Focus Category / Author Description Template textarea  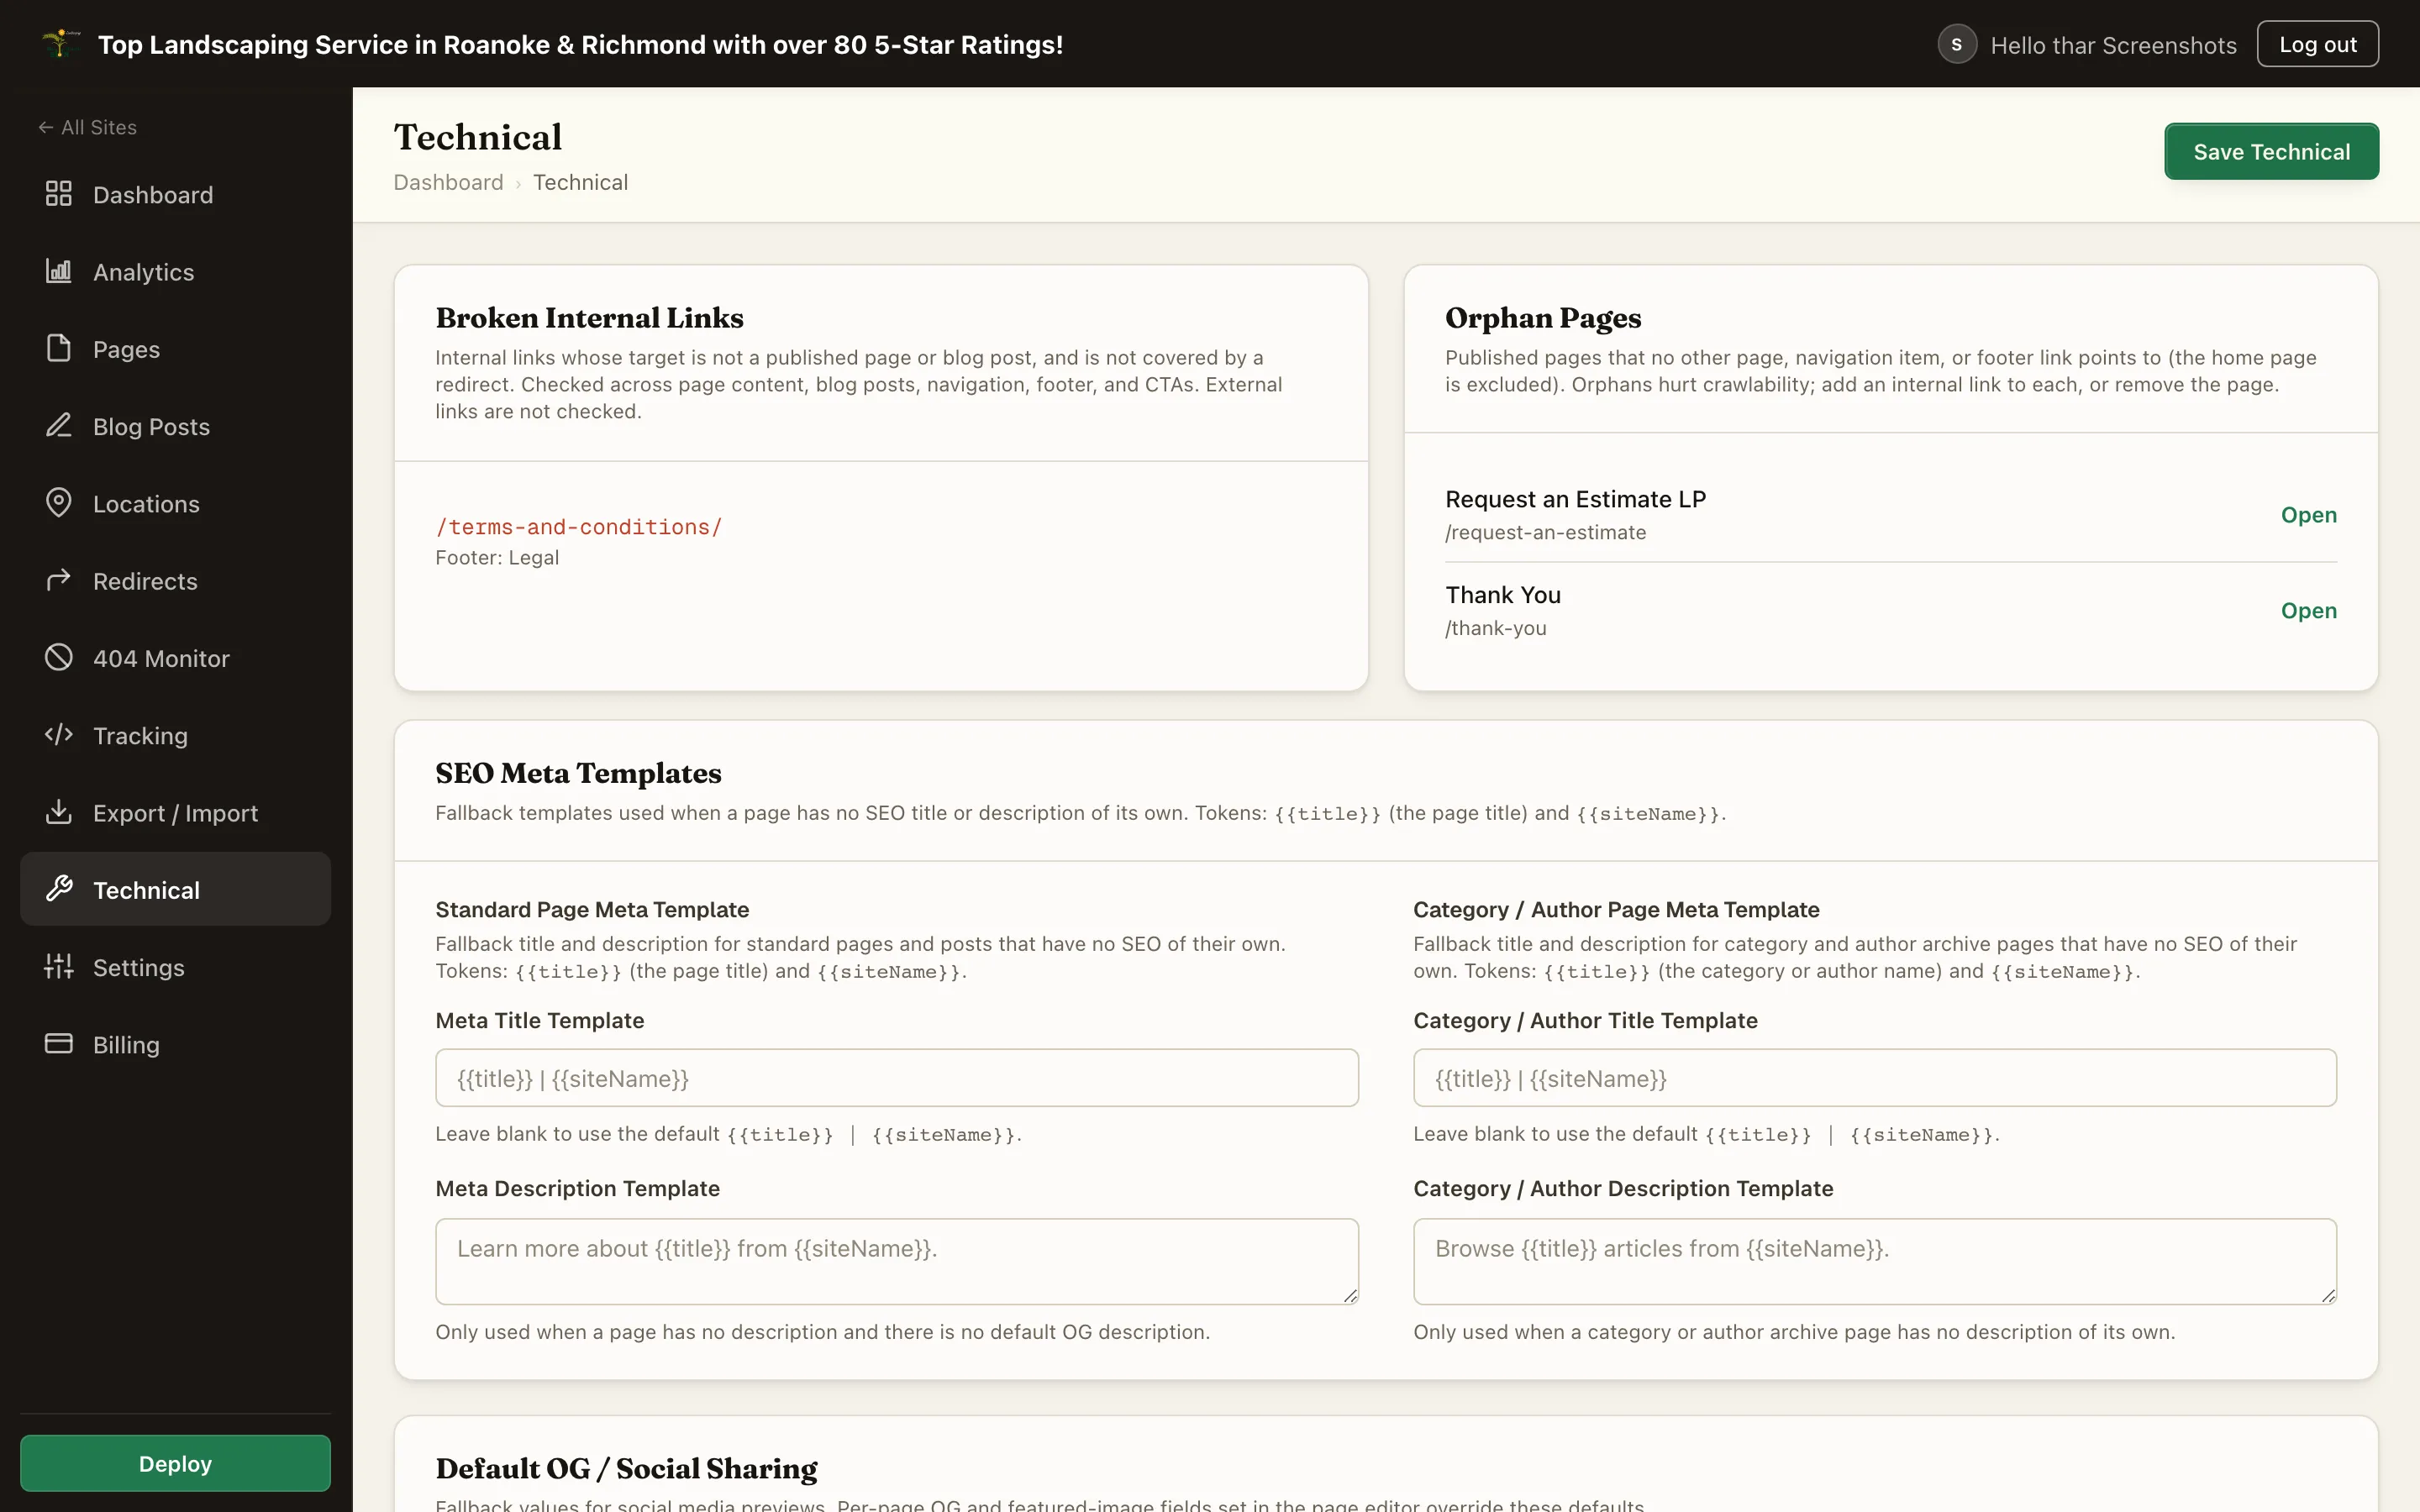pos(1874,1261)
